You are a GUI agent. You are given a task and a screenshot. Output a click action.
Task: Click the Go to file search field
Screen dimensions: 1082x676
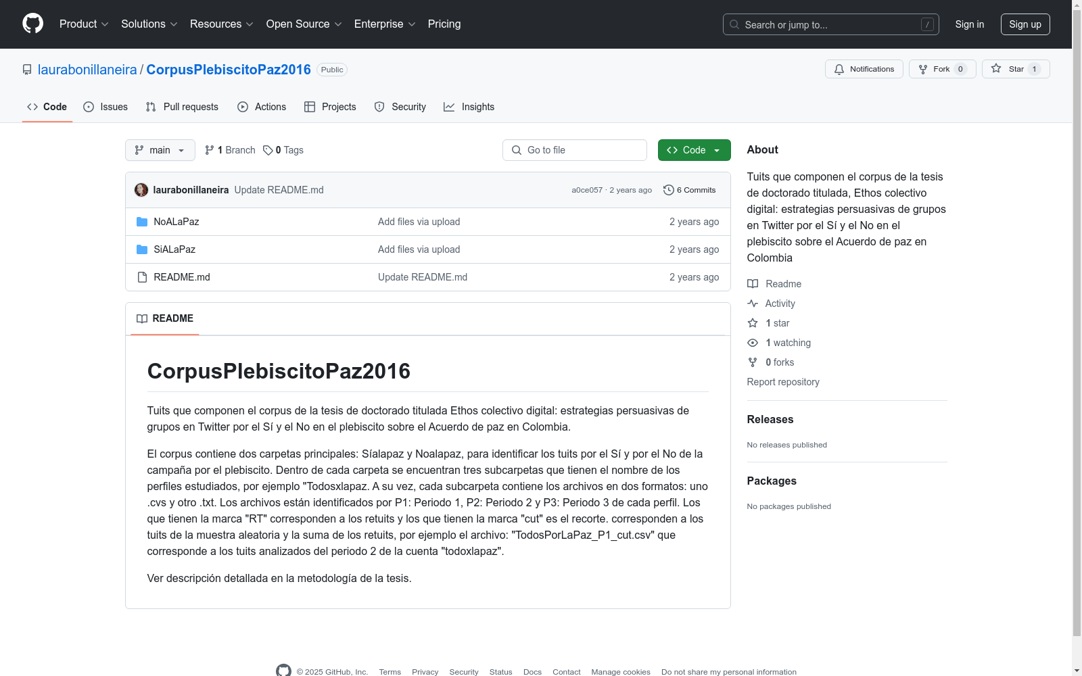point(575,150)
